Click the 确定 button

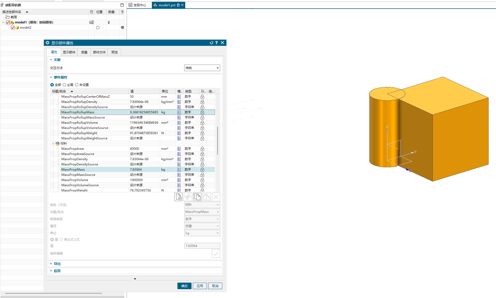tap(184, 286)
